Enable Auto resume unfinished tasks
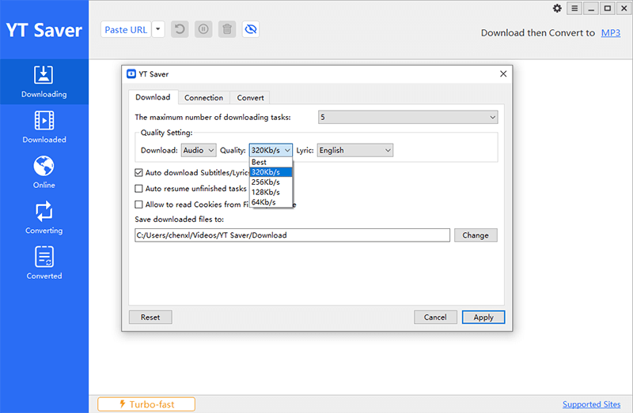The width and height of the screenshot is (633, 413). pyautogui.click(x=139, y=189)
